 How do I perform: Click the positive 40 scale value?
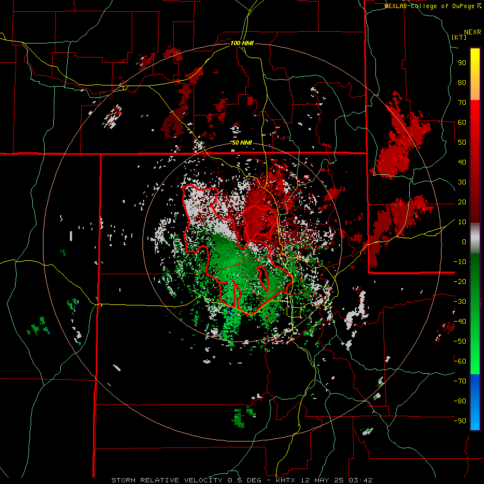[462, 162]
